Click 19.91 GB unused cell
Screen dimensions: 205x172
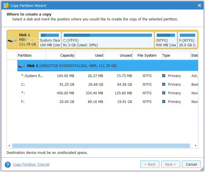[x=124, y=102]
